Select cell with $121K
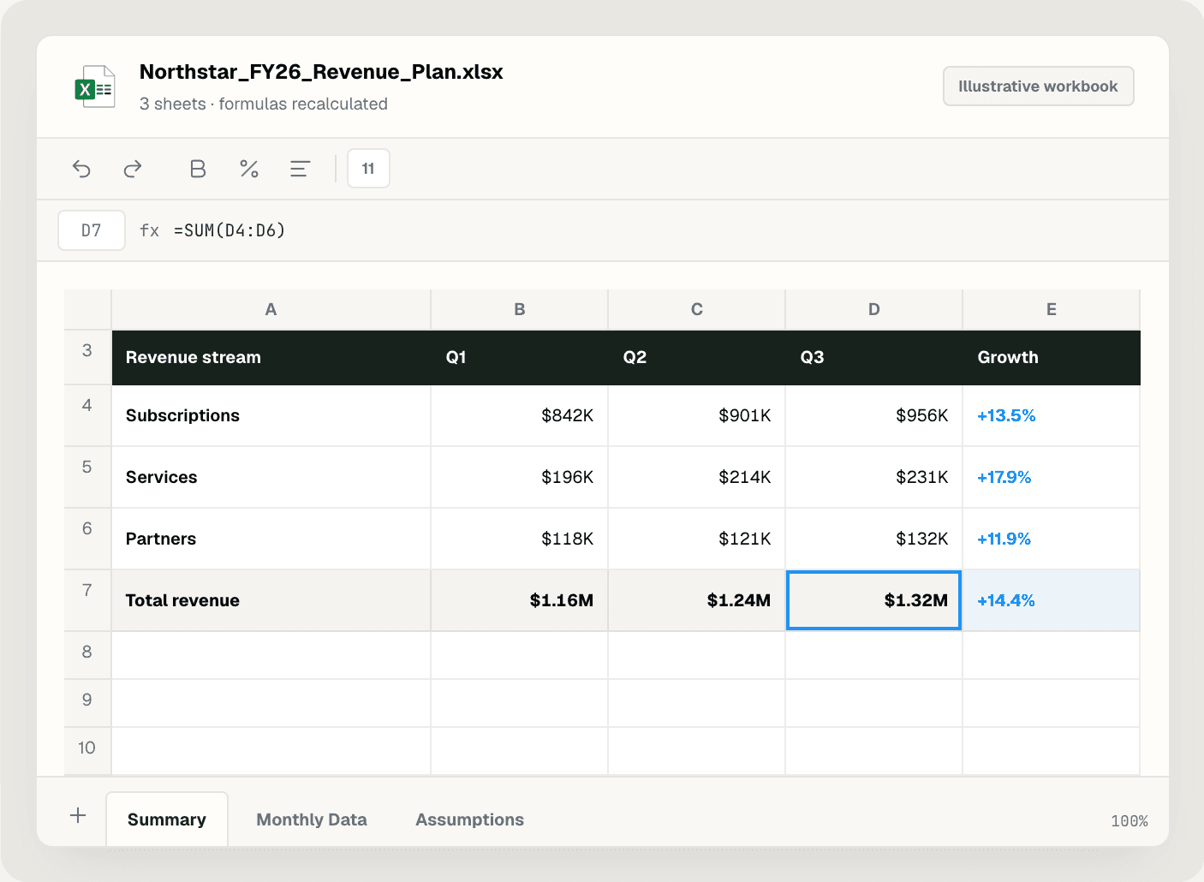The width and height of the screenshot is (1204, 882). pos(697,539)
